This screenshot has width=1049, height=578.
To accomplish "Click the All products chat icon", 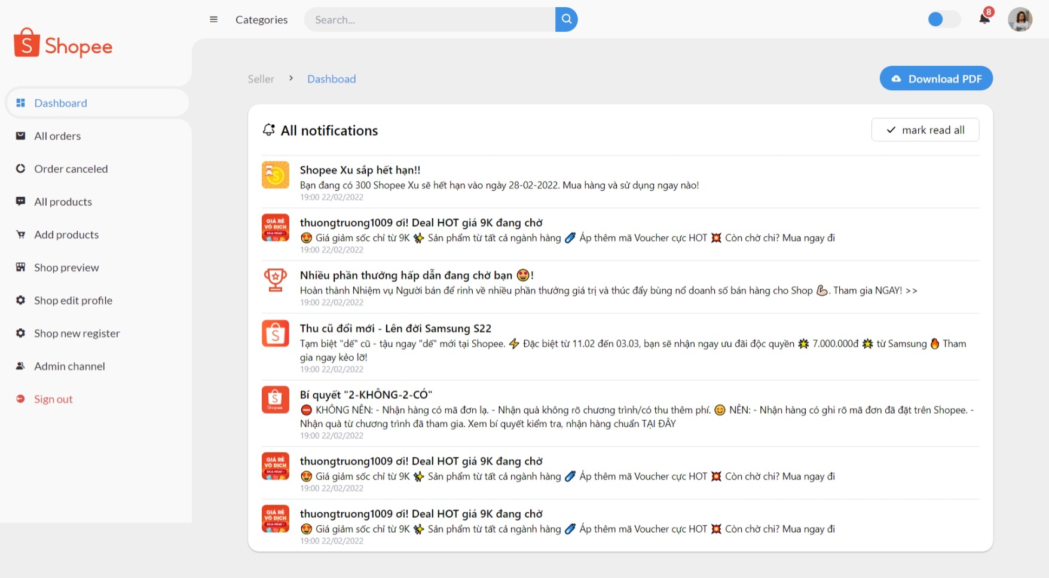I will tap(20, 201).
